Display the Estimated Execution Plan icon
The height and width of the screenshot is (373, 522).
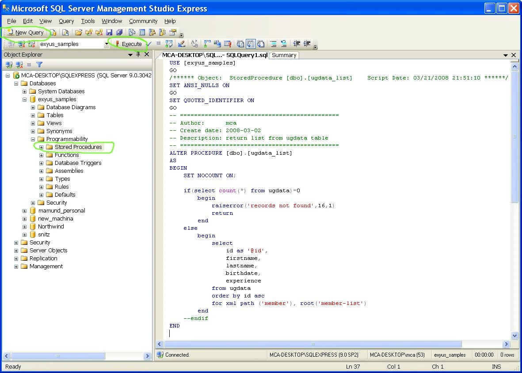pos(169,44)
